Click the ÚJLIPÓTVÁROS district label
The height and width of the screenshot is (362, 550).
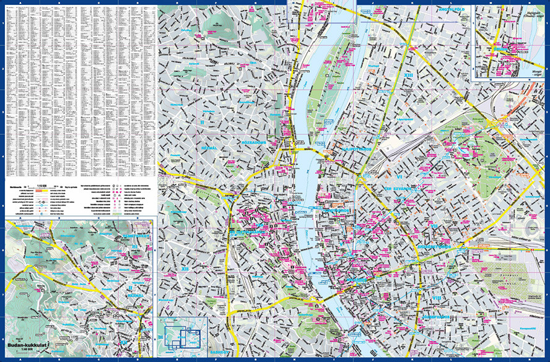click(x=357, y=149)
